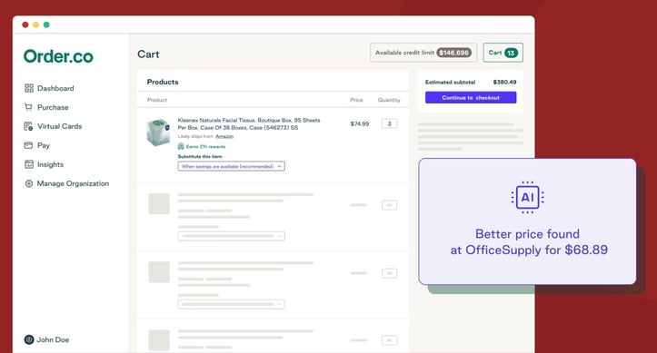Follow the Amazon ship-from link

(x=224, y=136)
